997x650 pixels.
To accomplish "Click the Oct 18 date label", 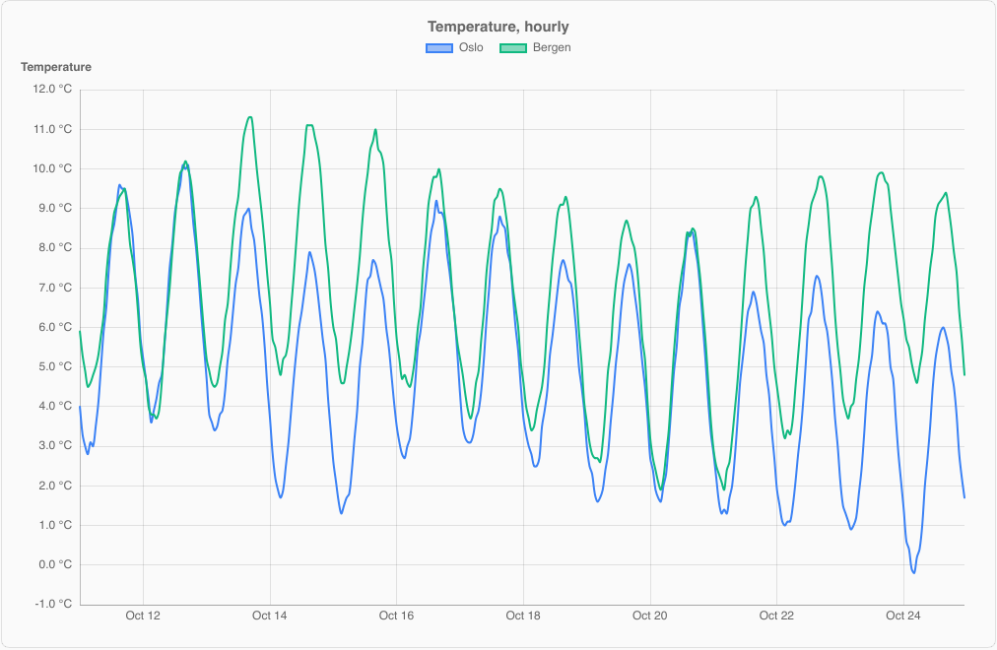I will point(523,616).
